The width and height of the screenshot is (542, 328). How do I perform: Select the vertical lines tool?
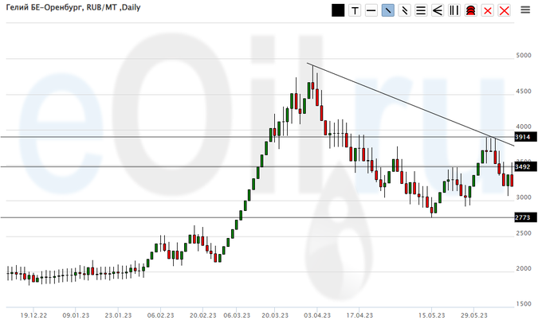click(454, 10)
